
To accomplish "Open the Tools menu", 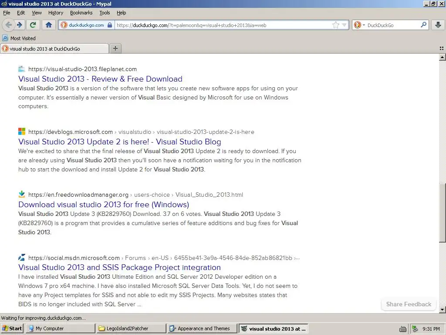I will 105,13.
